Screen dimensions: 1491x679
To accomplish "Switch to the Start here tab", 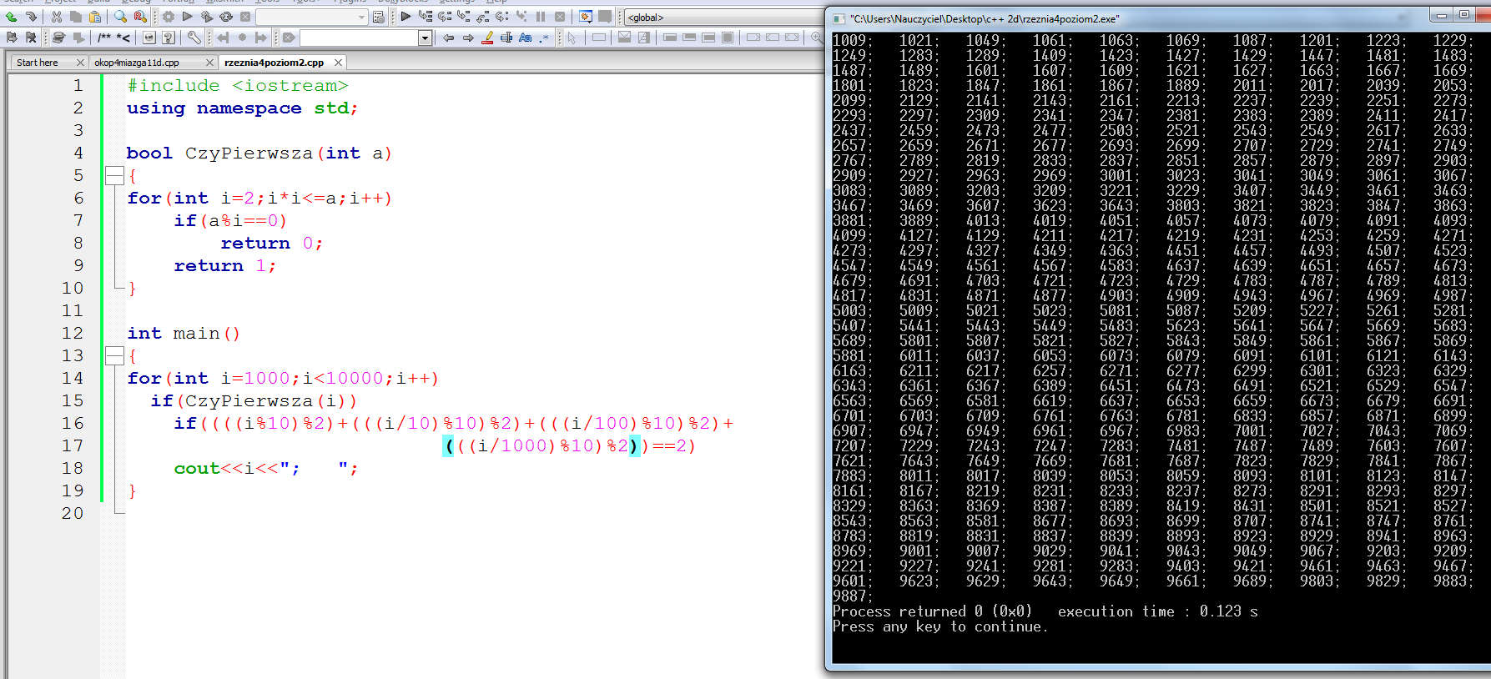I will [x=38, y=63].
